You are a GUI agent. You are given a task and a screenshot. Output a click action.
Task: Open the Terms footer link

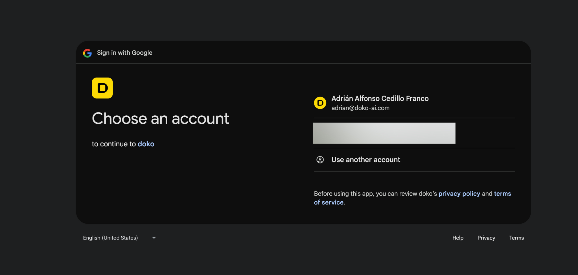(x=516, y=238)
